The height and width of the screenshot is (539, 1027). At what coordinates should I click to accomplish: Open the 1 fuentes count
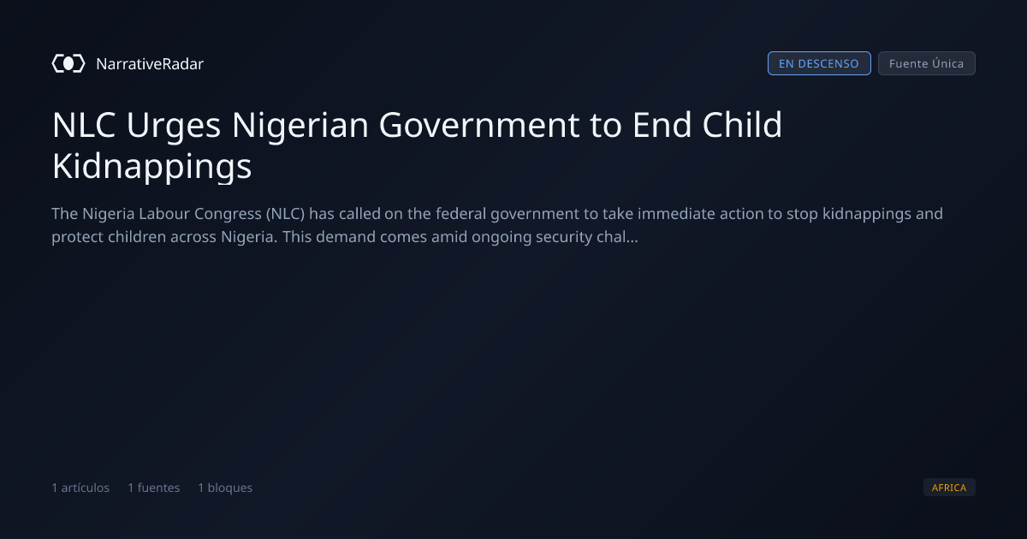pos(154,488)
